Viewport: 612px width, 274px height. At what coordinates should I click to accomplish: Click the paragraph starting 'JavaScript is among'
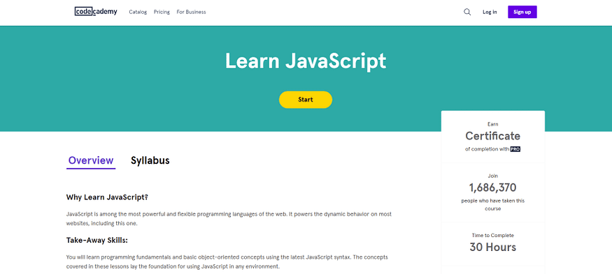(x=229, y=219)
